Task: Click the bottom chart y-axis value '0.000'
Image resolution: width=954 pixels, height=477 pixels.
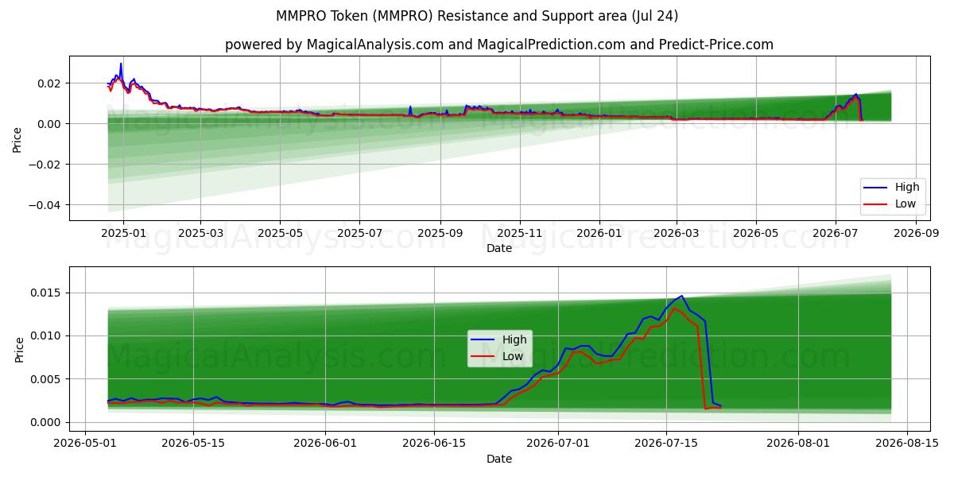Action: [x=47, y=422]
